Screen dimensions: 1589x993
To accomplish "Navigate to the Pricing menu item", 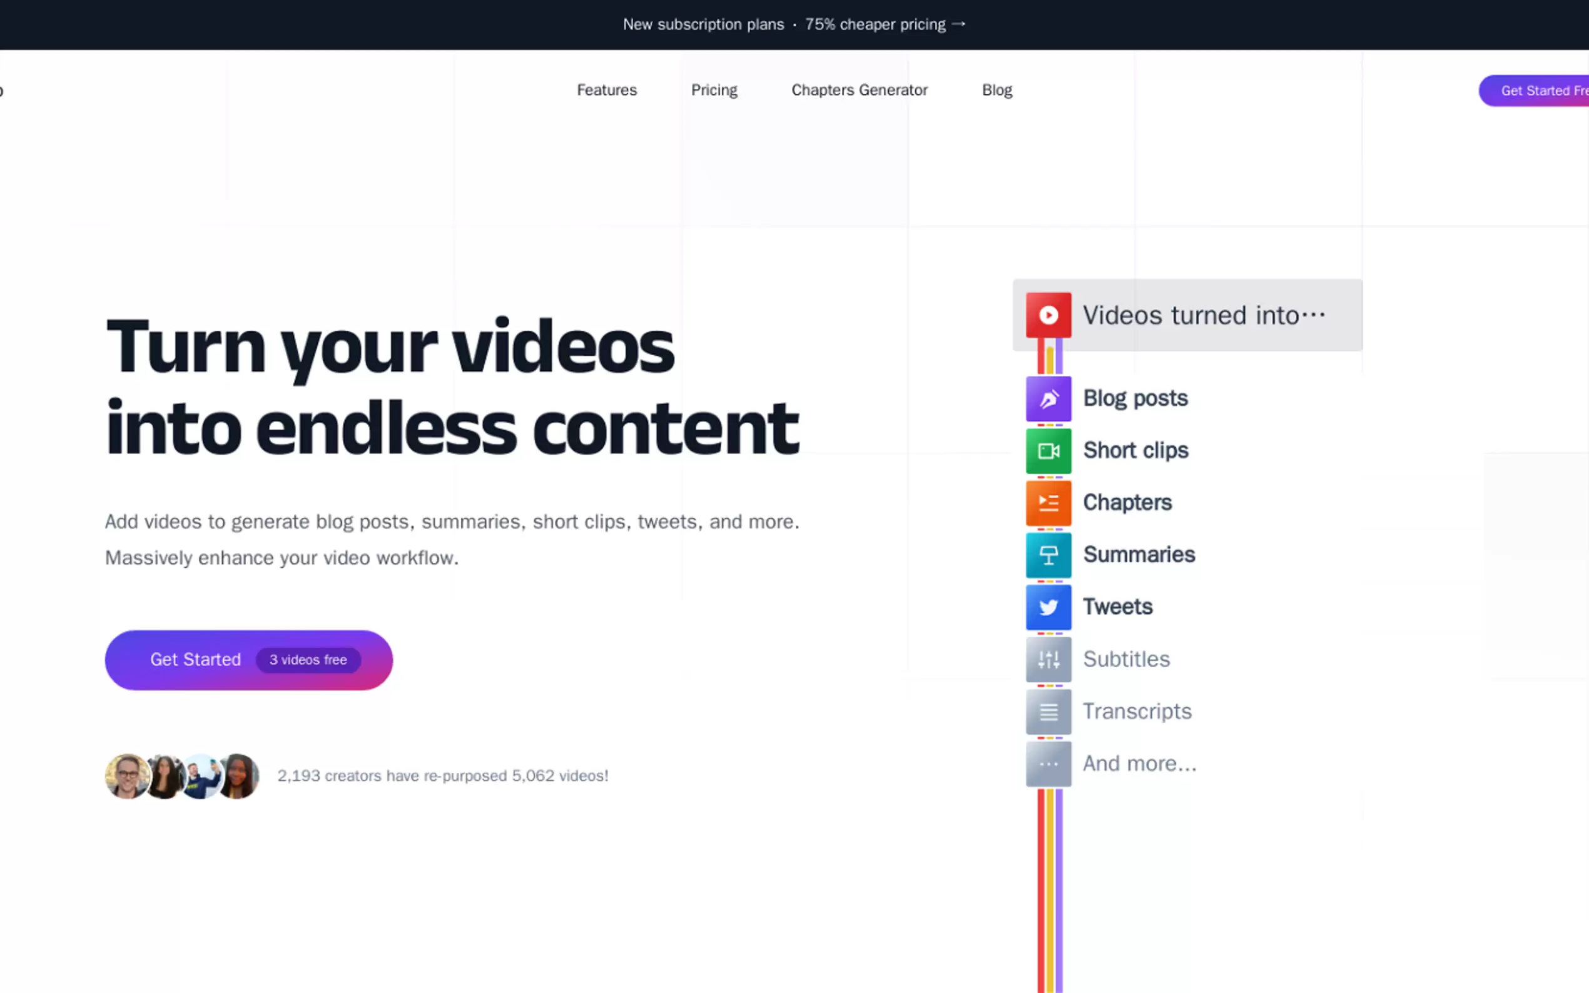I will pyautogui.click(x=714, y=90).
